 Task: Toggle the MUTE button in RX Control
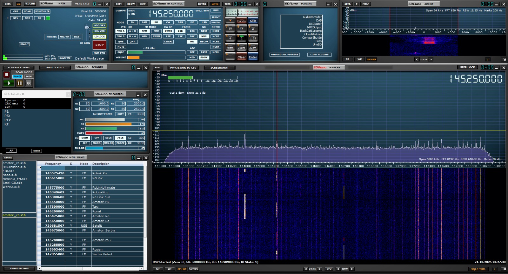point(121,47)
